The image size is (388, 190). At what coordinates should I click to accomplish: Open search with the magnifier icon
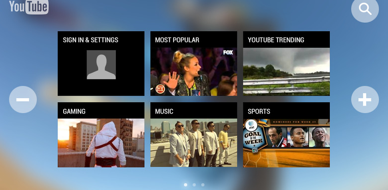pyautogui.click(x=365, y=9)
